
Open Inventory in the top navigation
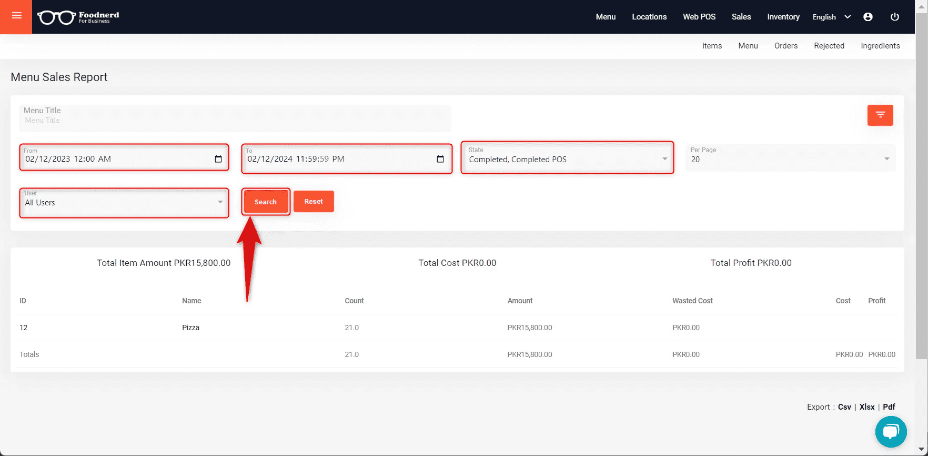783,17
